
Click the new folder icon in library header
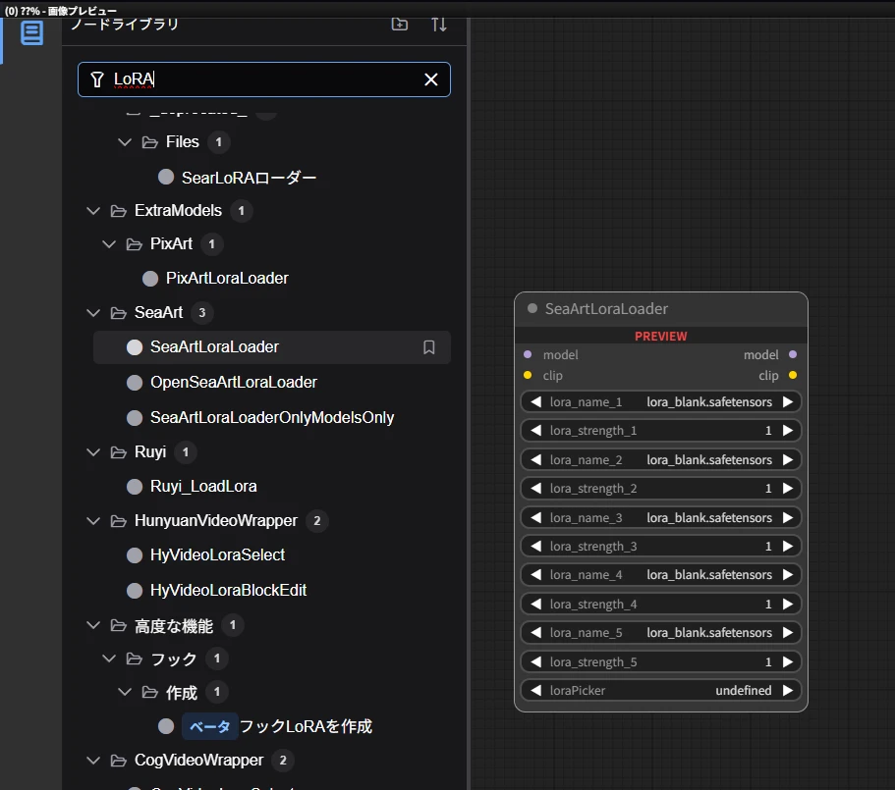(399, 24)
